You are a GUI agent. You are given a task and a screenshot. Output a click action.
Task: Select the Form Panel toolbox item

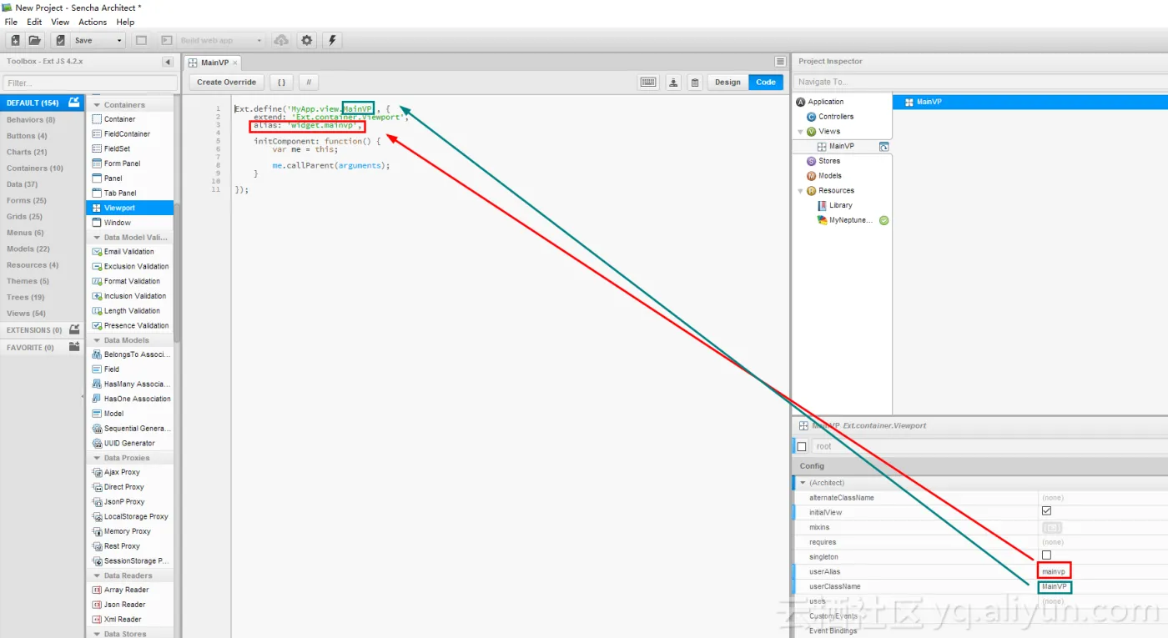coord(129,163)
